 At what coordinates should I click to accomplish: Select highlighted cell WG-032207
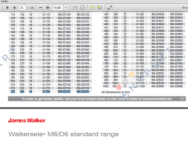click(x=83, y=91)
